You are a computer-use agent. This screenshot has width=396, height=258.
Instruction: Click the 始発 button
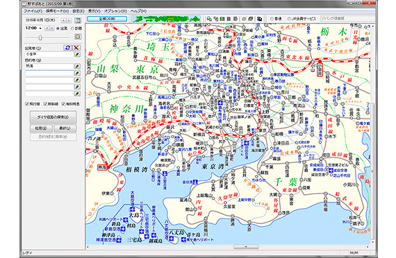coord(42,128)
